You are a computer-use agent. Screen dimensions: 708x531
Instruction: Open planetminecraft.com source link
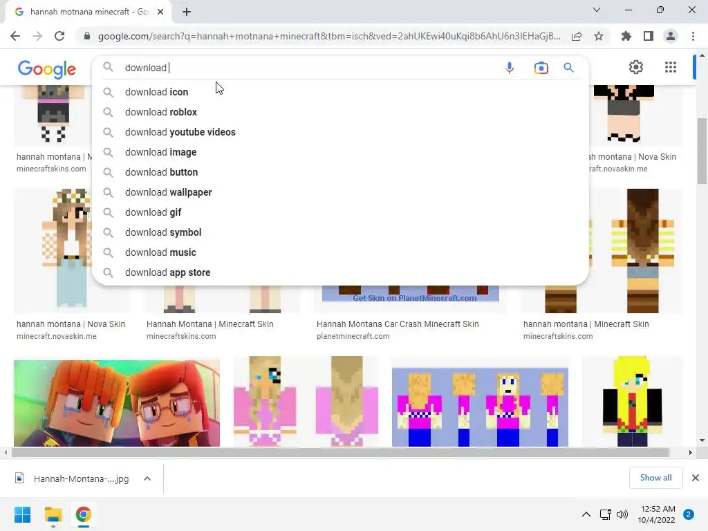click(353, 337)
